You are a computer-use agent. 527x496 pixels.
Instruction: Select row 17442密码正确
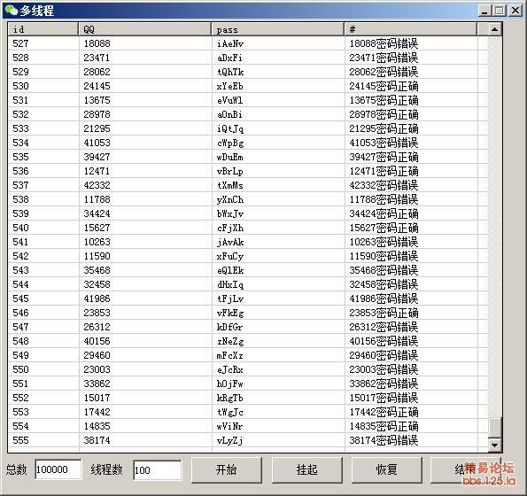[x=247, y=412]
